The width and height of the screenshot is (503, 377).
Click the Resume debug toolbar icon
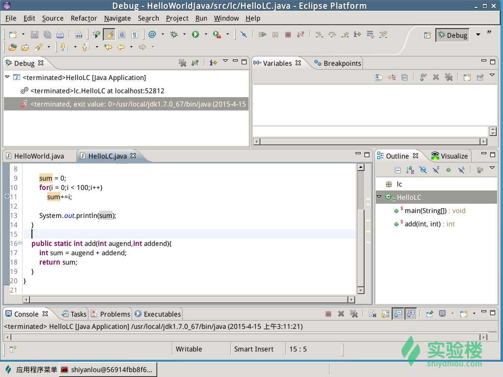(262, 34)
